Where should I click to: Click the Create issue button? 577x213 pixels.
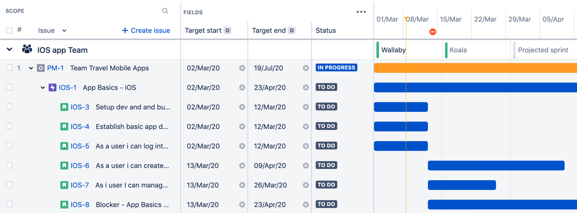click(x=146, y=30)
